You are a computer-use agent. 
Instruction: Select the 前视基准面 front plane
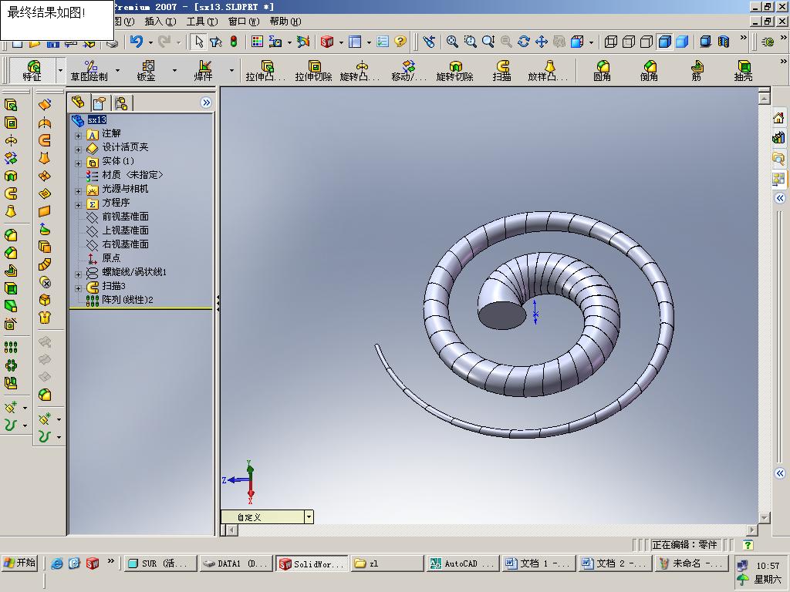(126, 217)
